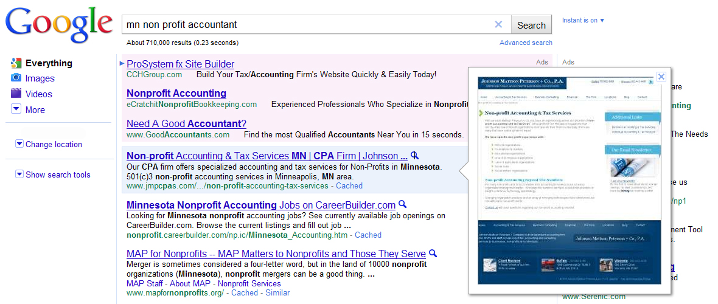The height and width of the screenshot is (304, 718).
Task: Clear the search box with the X icon
Action: [499, 25]
